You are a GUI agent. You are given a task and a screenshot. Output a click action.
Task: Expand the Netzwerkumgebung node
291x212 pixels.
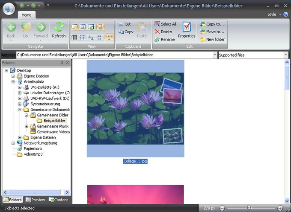click(13, 143)
